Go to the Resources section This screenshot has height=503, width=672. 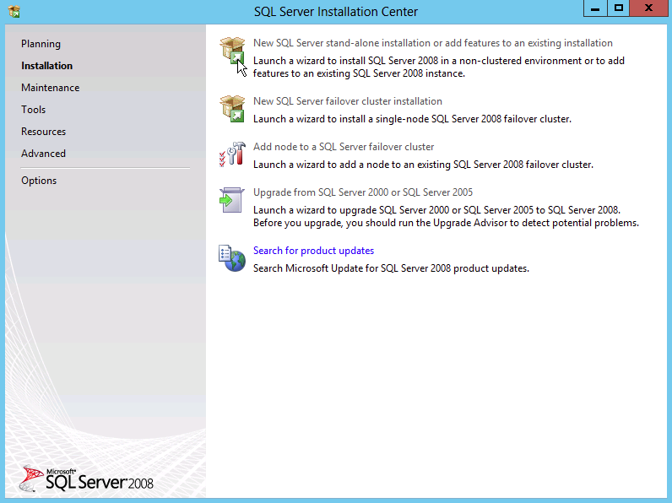(43, 131)
